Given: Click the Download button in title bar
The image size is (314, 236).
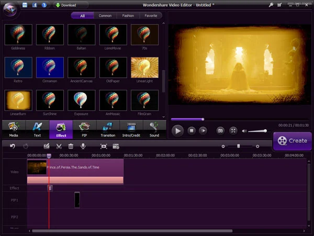Looking at the screenshot, I should point(65,5).
